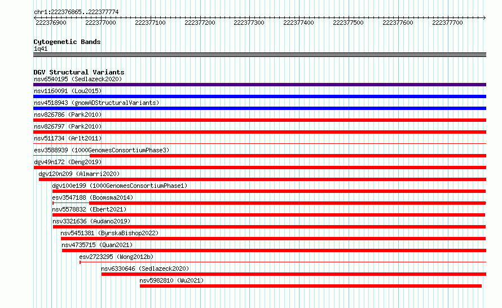Click the red nsv5451381 variant bar
502x308 pixels.
pyautogui.click(x=273, y=239)
